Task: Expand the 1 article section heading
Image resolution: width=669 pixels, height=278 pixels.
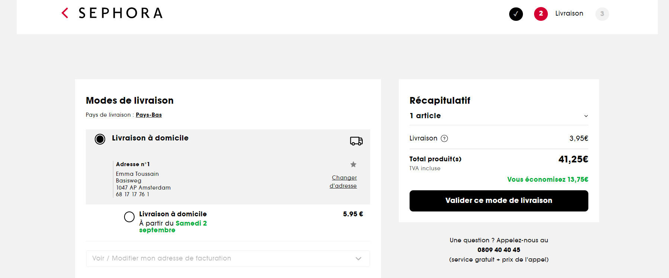Action: [x=425, y=116]
